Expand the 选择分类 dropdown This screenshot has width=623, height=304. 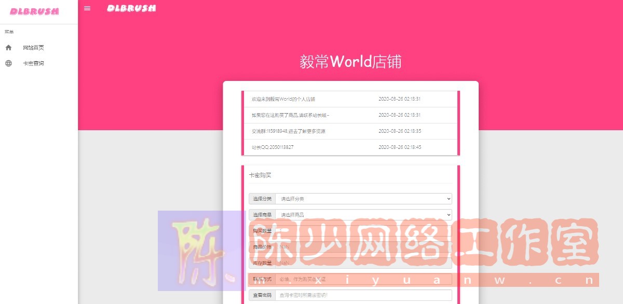point(363,199)
